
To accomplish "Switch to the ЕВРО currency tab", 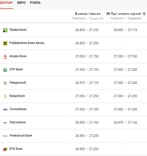I will pos(21,3).
